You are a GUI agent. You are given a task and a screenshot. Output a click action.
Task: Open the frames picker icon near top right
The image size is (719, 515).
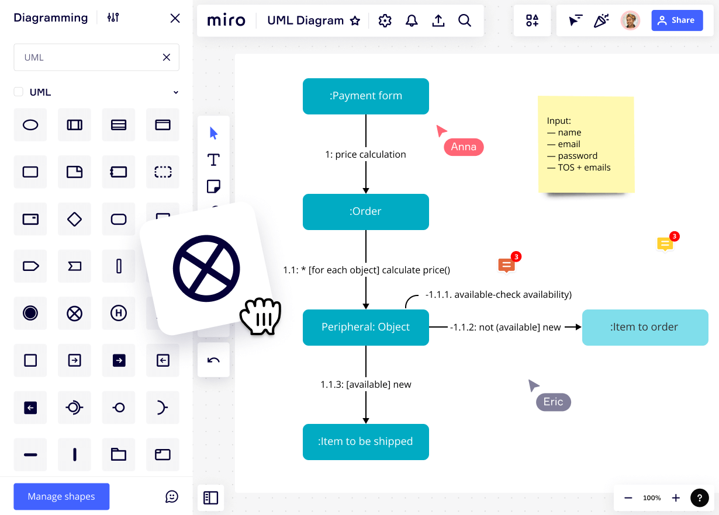[532, 20]
